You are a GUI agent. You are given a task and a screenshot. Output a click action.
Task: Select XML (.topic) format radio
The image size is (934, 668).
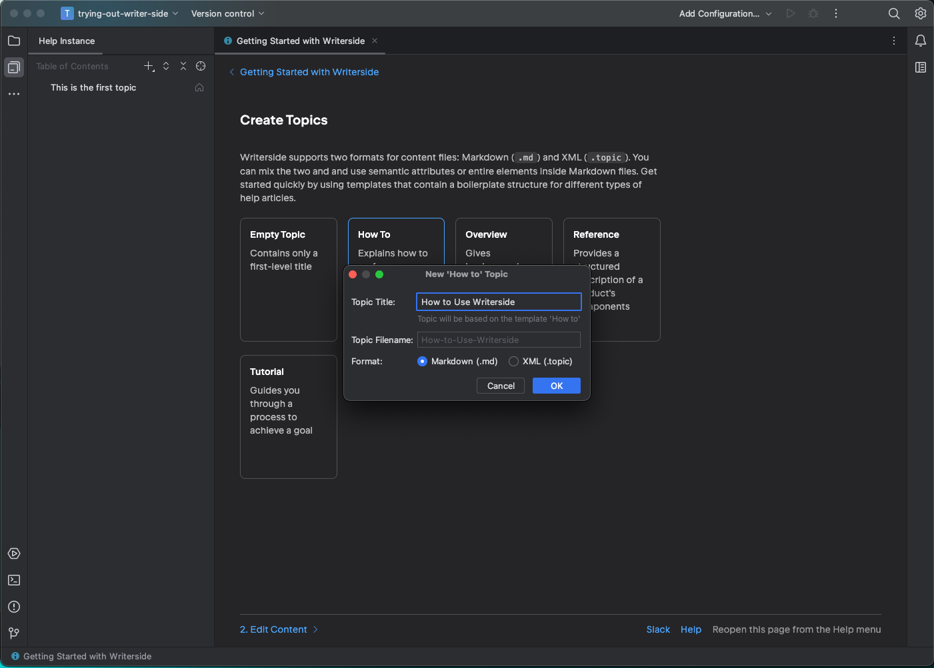[513, 361]
